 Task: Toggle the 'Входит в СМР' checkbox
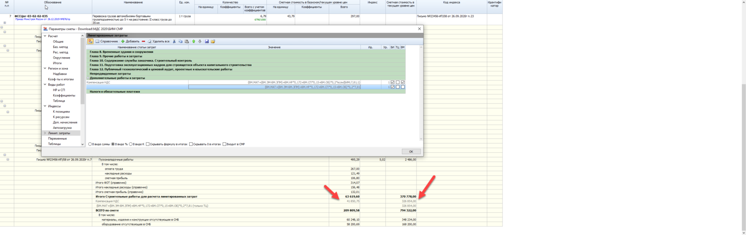coord(224,144)
